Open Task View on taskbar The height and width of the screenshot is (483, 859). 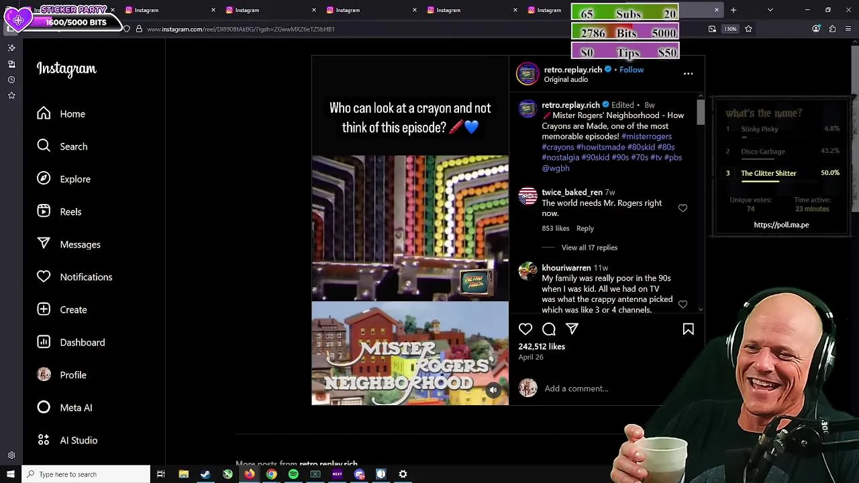pyautogui.click(x=161, y=474)
